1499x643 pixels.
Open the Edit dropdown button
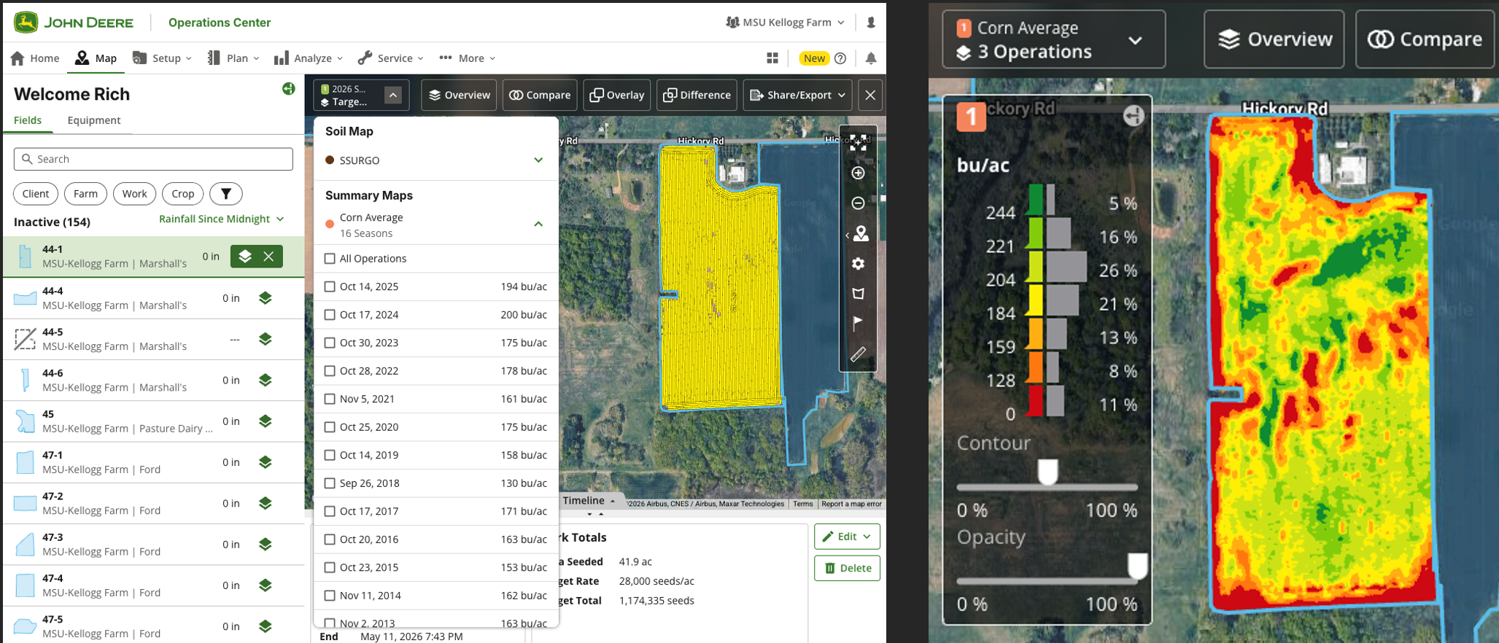click(847, 537)
